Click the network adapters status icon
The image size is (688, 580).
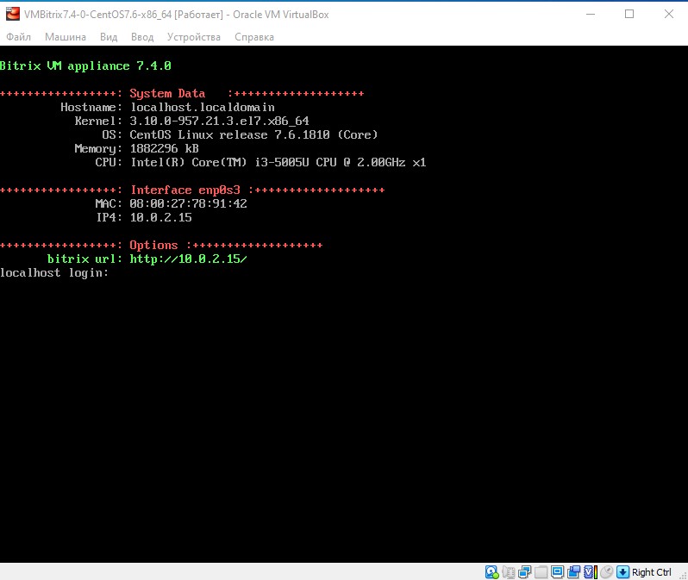[524, 572]
